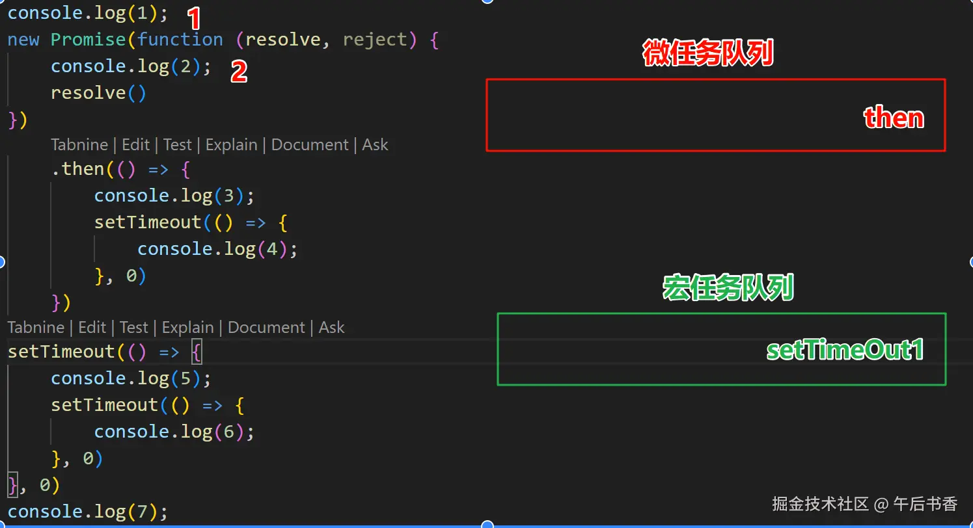Screen dimensions: 973x528
Task: Click "Explain" in the upper Tabnine code lens
Action: 231,144
